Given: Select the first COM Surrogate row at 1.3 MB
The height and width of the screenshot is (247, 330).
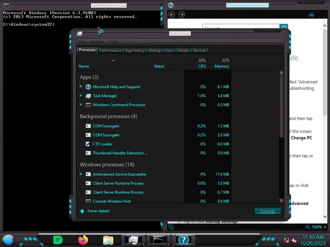Looking at the screenshot, I should 154,126.
